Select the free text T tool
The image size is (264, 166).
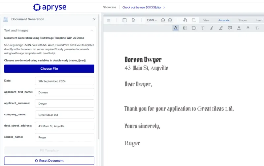[203, 28]
